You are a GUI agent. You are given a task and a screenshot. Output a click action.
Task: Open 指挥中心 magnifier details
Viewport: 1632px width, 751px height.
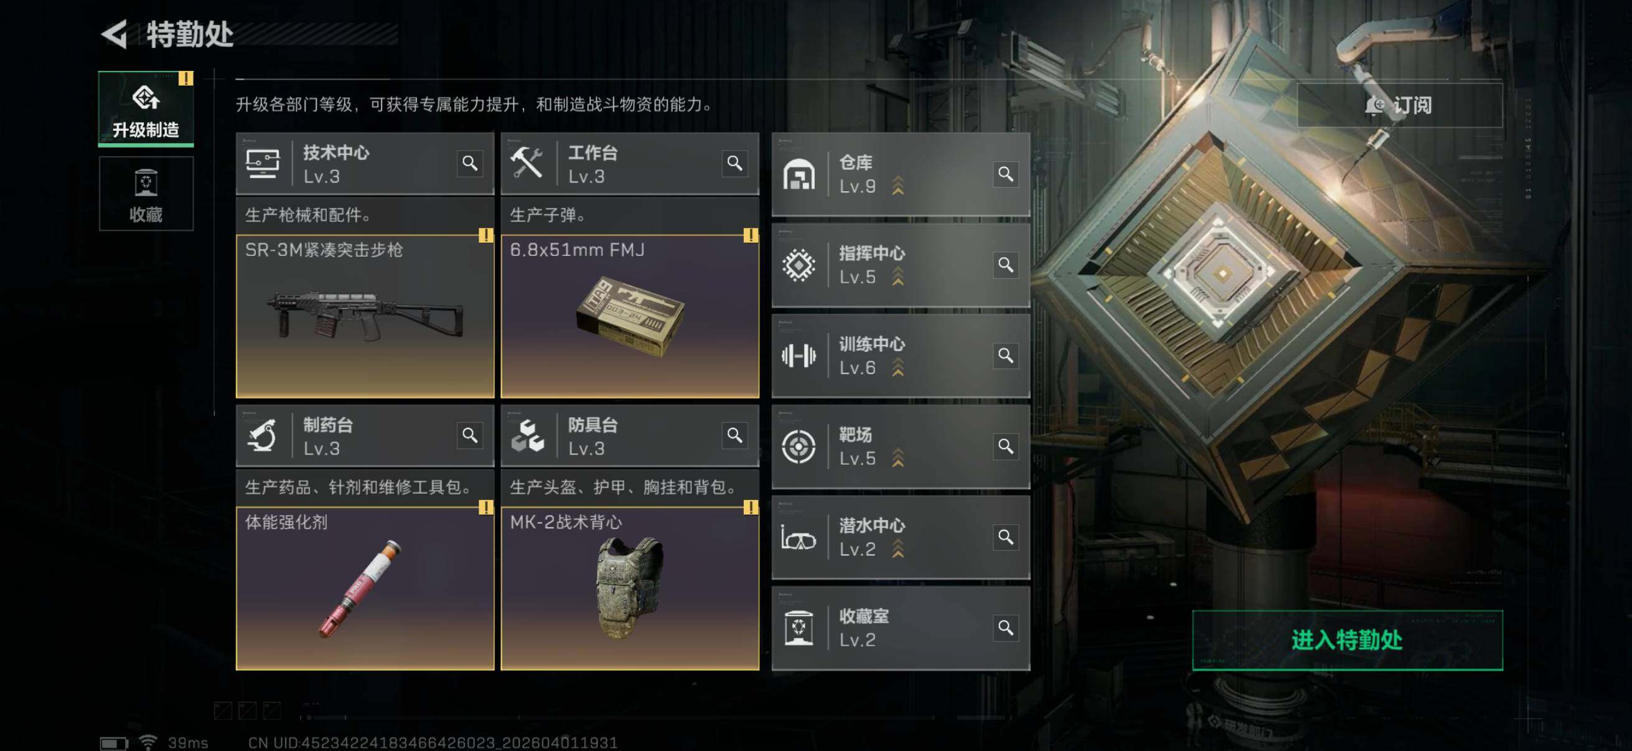pyautogui.click(x=1005, y=264)
